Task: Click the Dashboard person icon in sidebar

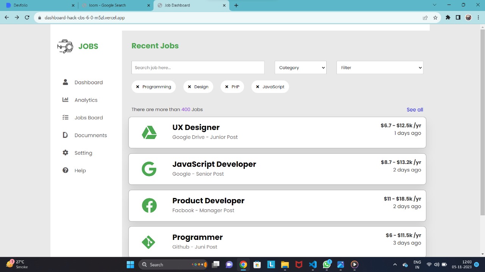Action: (66, 82)
